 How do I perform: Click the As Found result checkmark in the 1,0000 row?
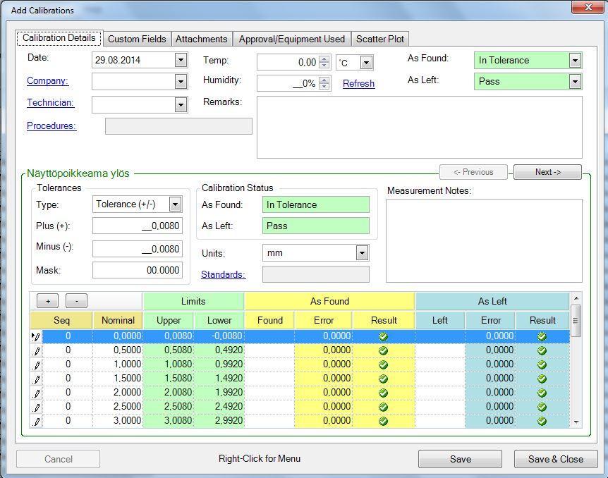tap(383, 364)
